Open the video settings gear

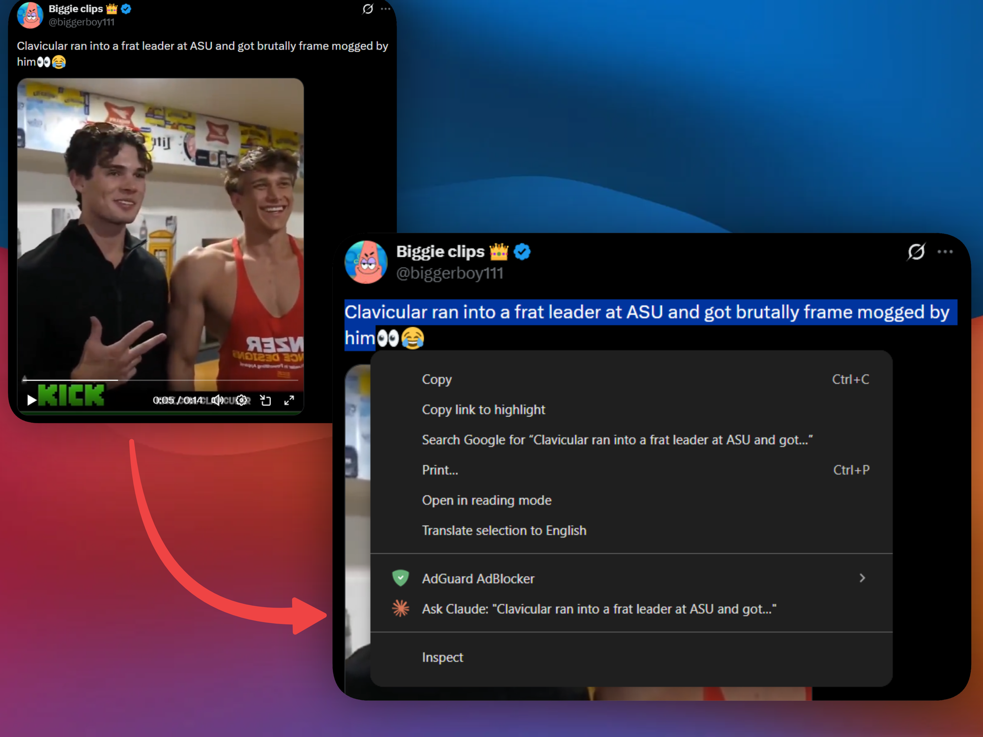(x=241, y=400)
